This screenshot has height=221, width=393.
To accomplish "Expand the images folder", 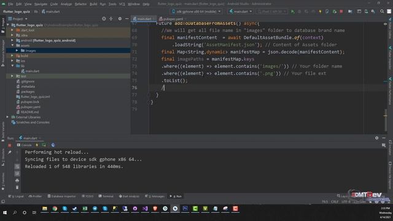I will (17, 50).
